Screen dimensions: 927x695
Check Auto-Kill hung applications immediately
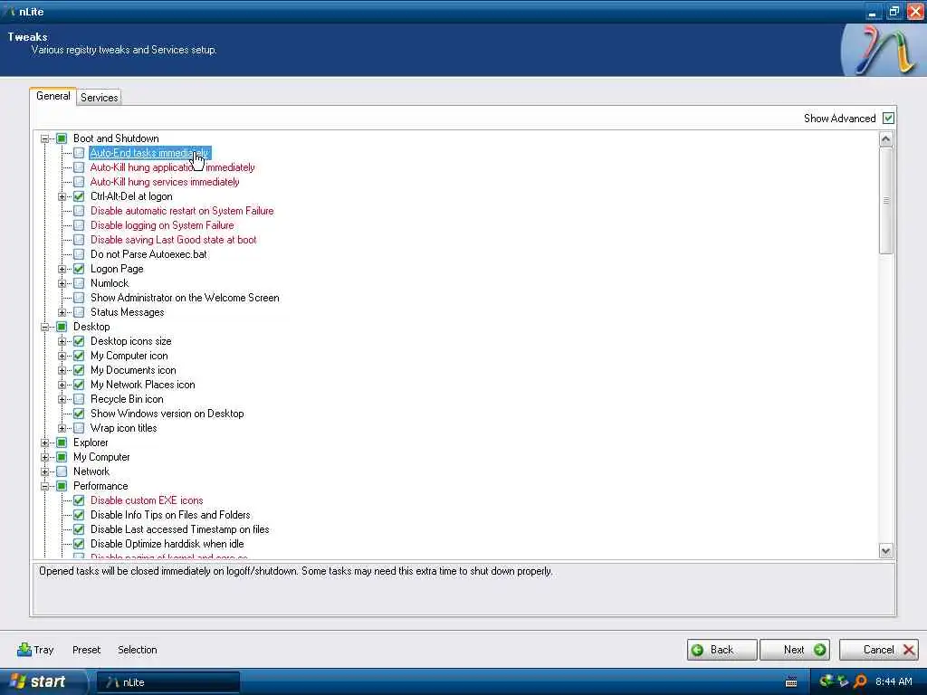point(79,167)
